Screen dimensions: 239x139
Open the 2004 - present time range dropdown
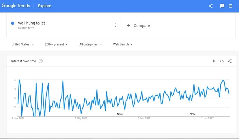(56, 44)
